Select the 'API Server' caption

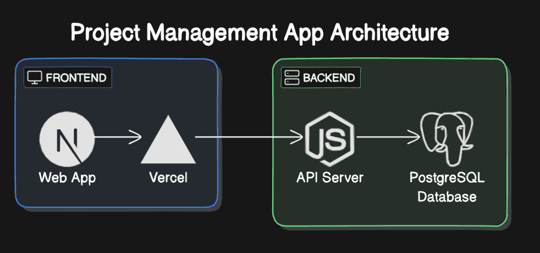pos(330,178)
